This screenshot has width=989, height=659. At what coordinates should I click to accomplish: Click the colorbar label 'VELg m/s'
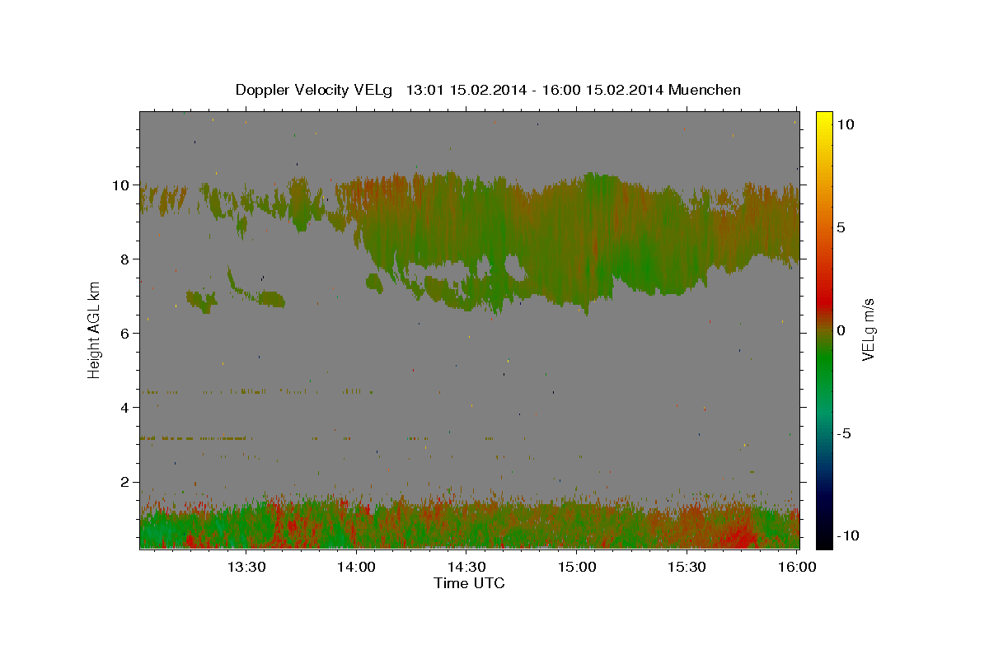click(868, 329)
